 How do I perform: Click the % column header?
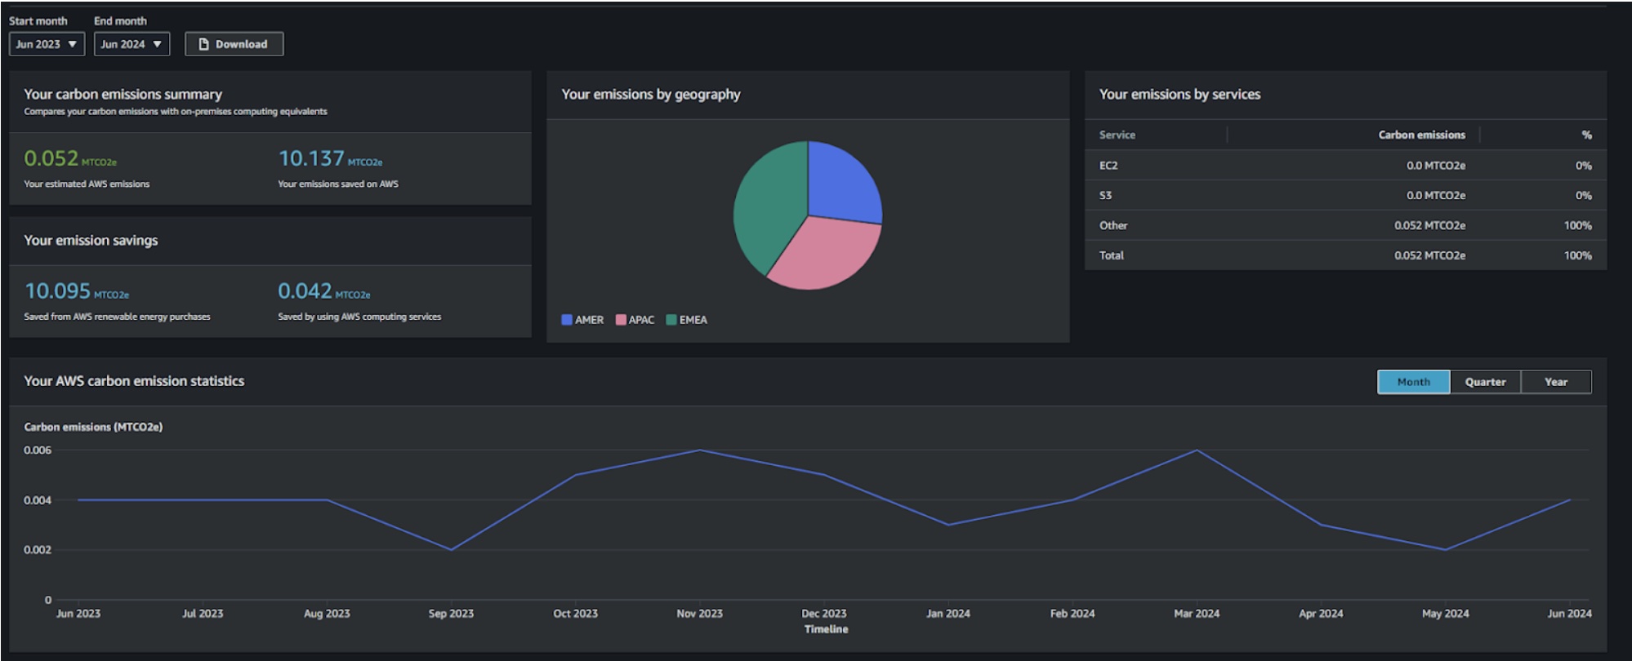pyautogui.click(x=1586, y=135)
